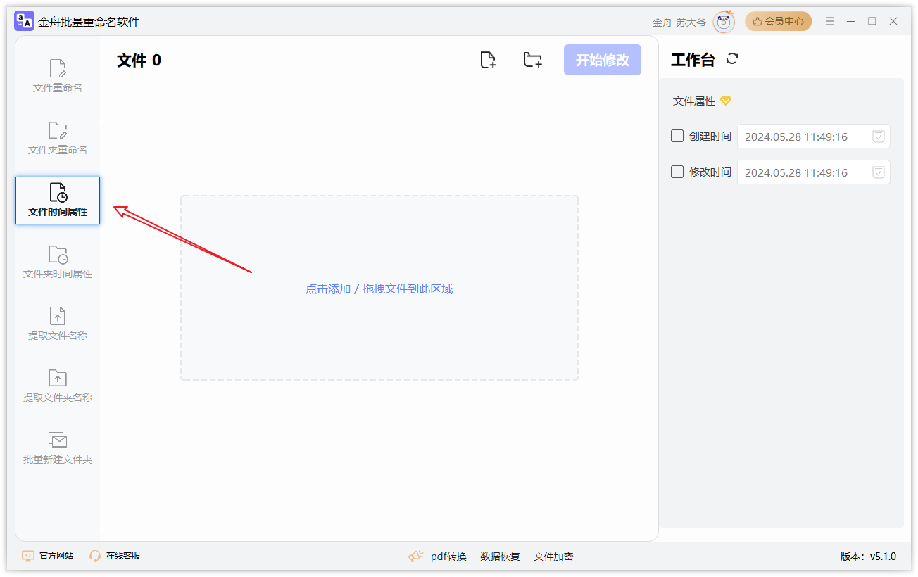Visit 官方网站 link

tap(56, 556)
